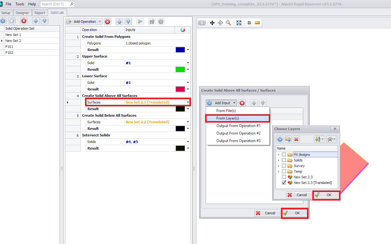Open the A-Z sort options in Choose Layers
This screenshot has width=391, height=244.
click(319, 139)
